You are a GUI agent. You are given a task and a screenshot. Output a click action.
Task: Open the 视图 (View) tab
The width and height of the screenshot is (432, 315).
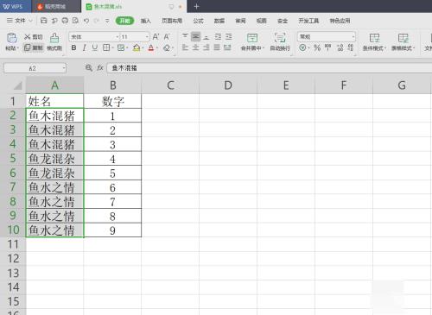tap(262, 21)
